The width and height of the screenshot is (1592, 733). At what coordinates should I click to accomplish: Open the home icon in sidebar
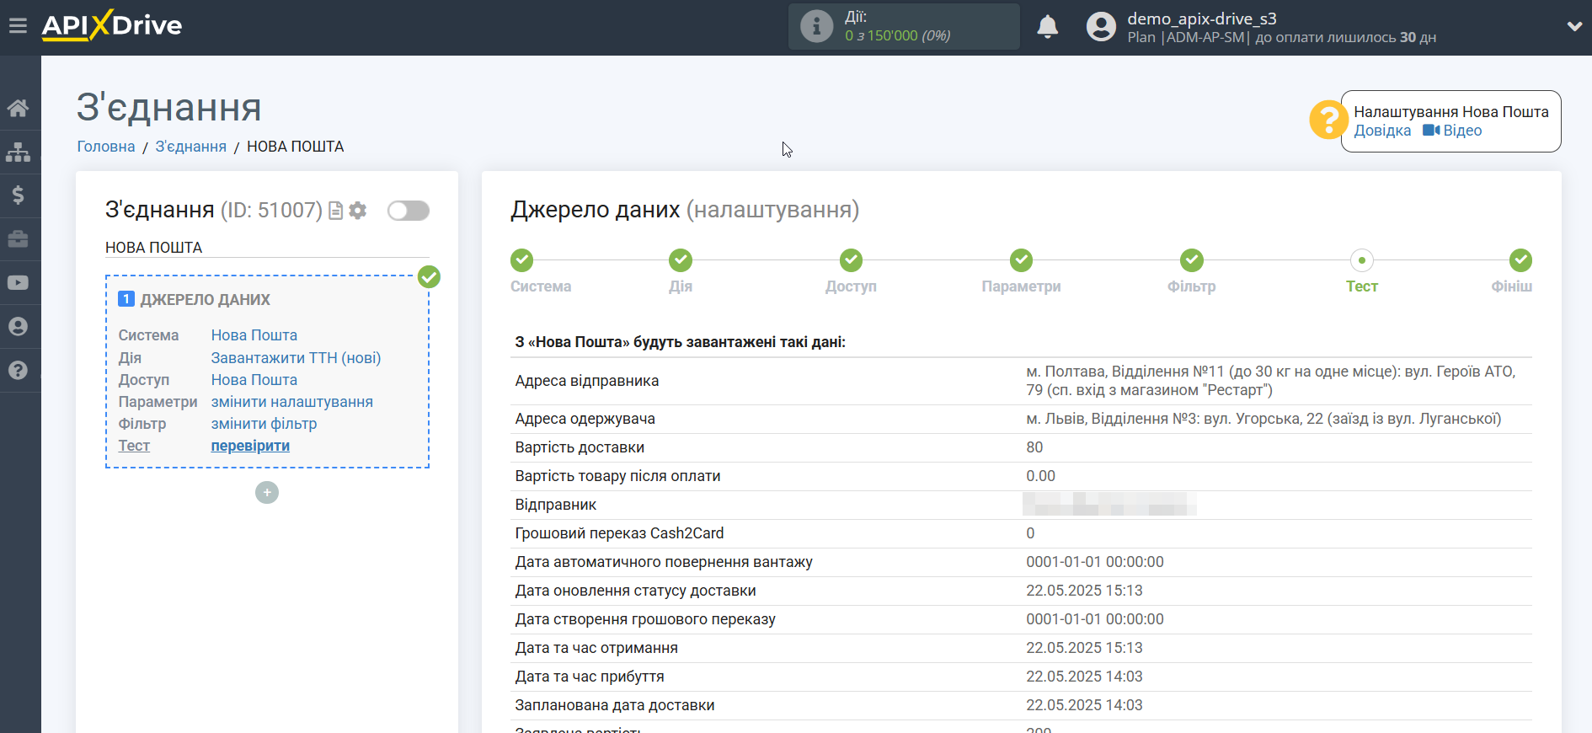click(x=18, y=108)
